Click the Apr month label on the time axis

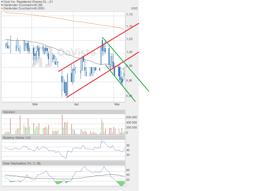click(76, 104)
